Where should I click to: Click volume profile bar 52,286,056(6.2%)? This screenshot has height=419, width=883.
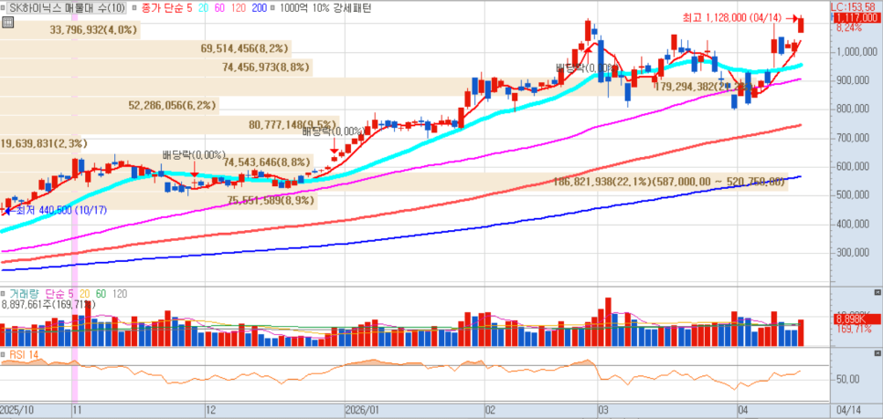[110, 105]
